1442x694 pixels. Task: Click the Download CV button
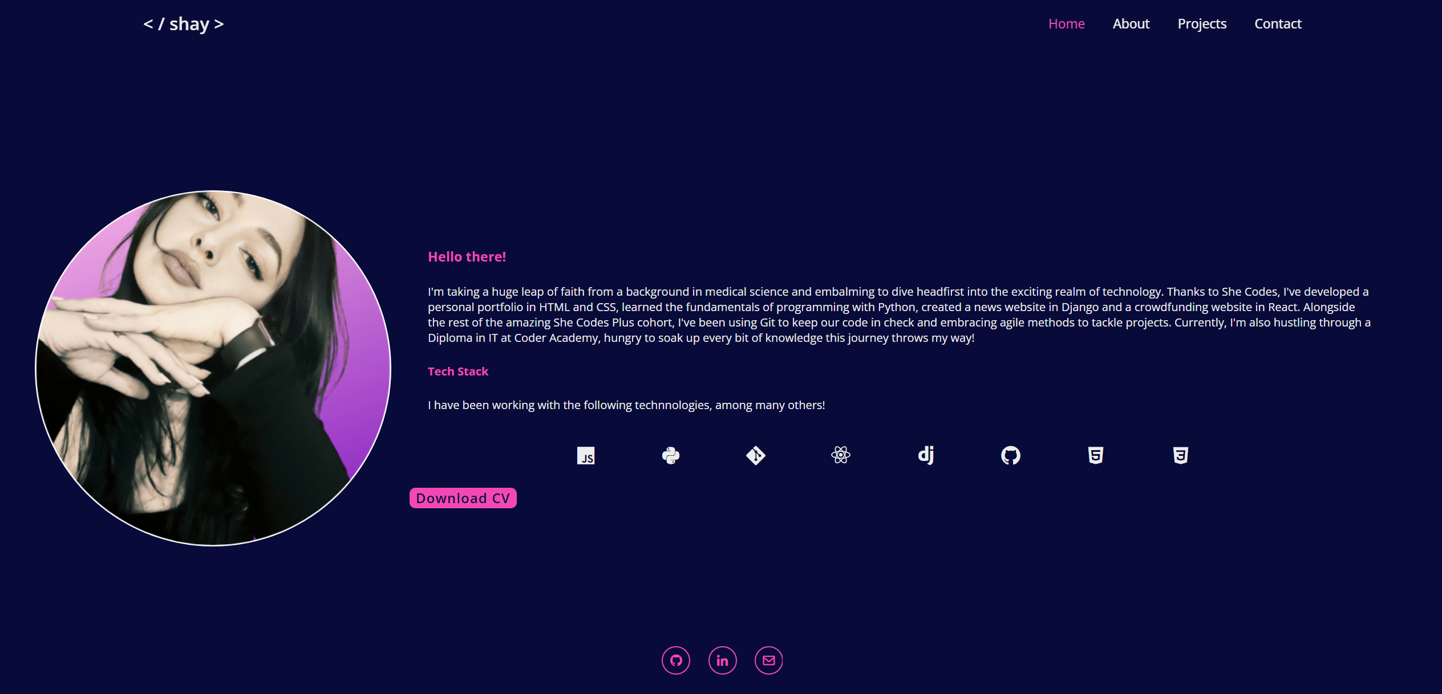coord(463,497)
